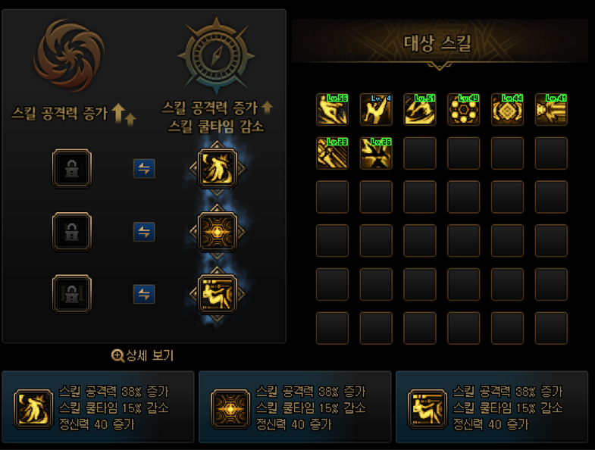Click the third skill effect summary card
This screenshot has height=450, width=595.
pyautogui.click(x=492, y=407)
